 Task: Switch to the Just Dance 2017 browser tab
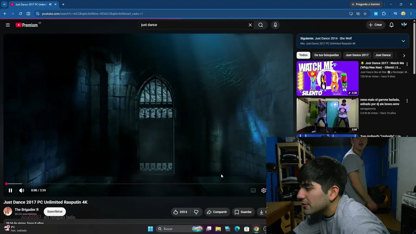click(x=31, y=5)
